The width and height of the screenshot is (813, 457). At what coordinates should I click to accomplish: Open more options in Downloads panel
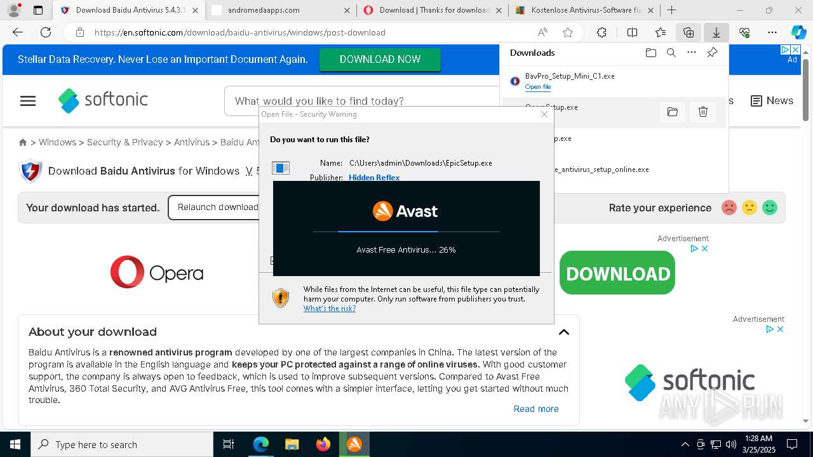pos(692,53)
